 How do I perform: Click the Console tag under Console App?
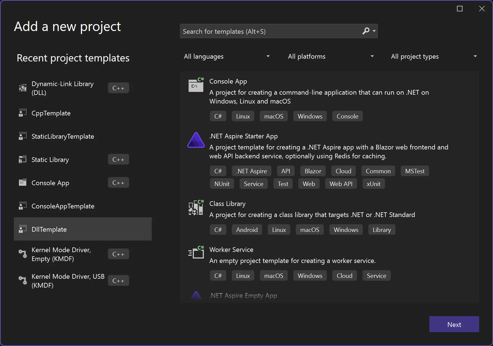pos(347,116)
